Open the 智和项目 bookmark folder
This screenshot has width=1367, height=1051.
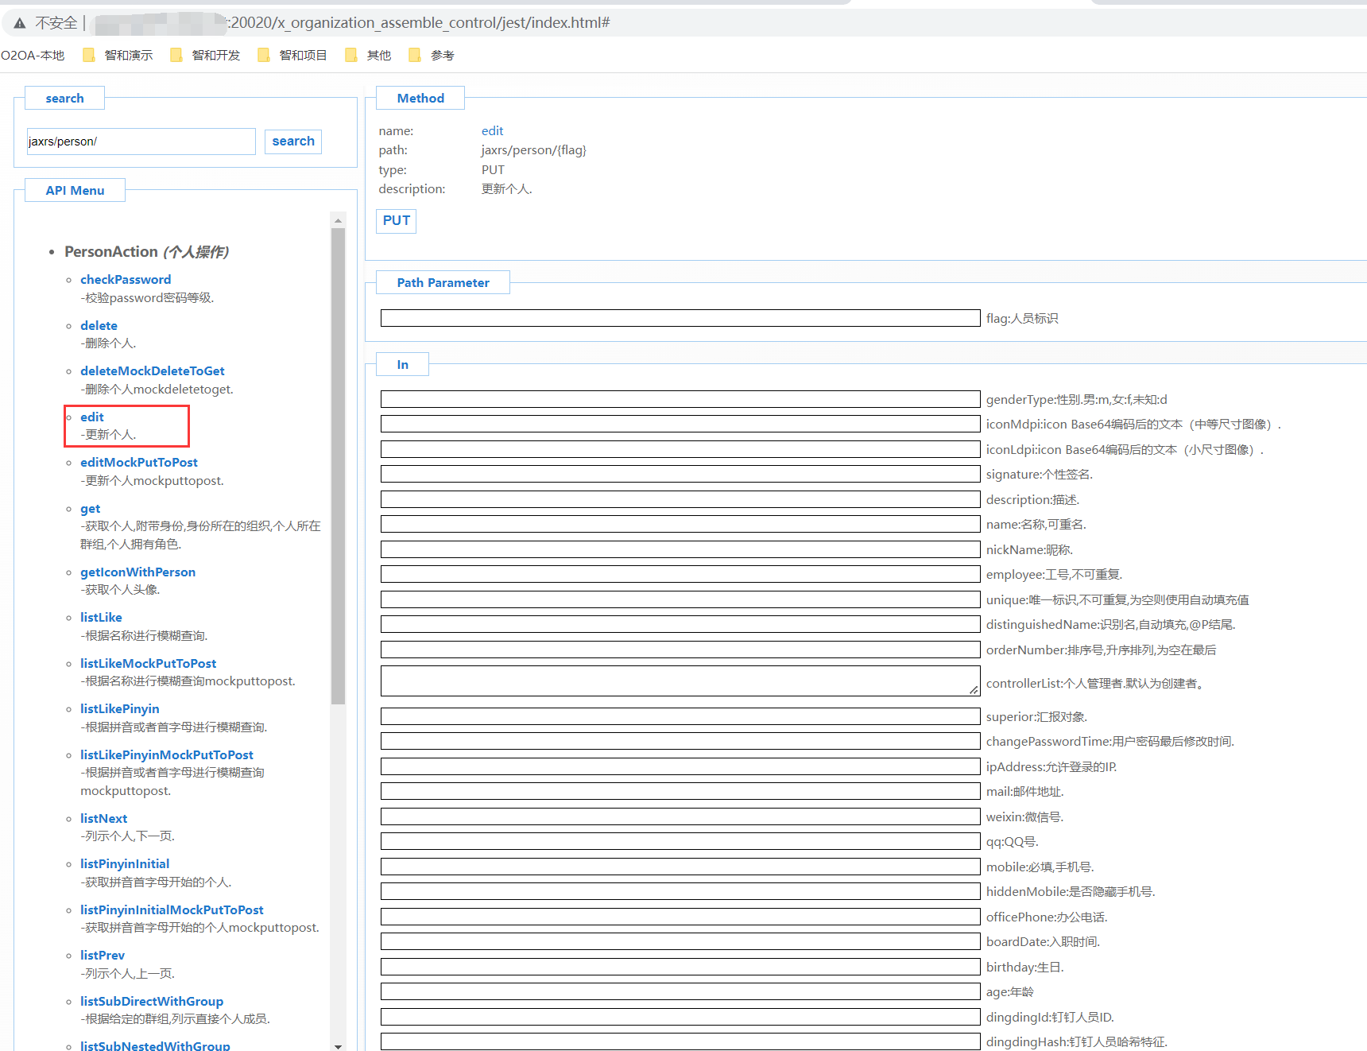tap(293, 55)
